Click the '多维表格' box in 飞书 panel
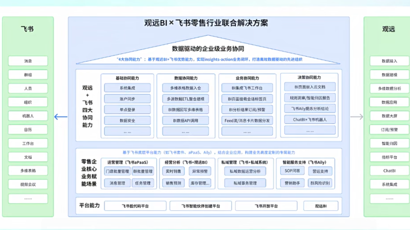 (x=28, y=171)
